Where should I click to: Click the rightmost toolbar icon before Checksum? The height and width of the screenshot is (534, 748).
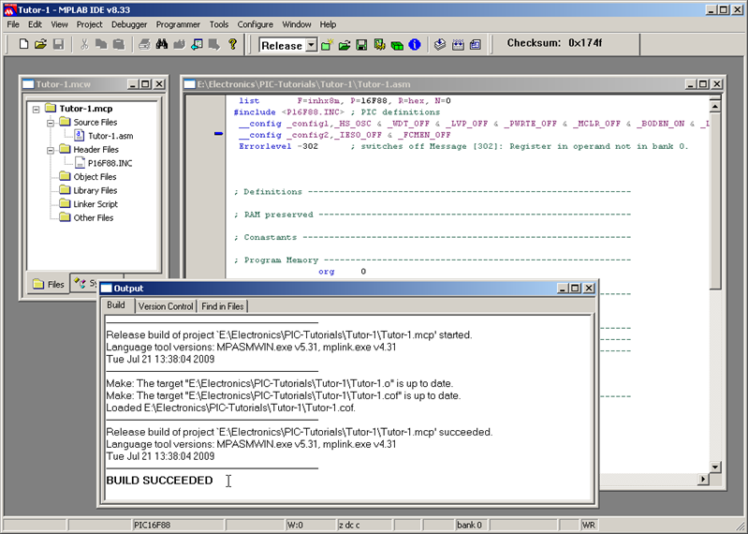(x=476, y=45)
